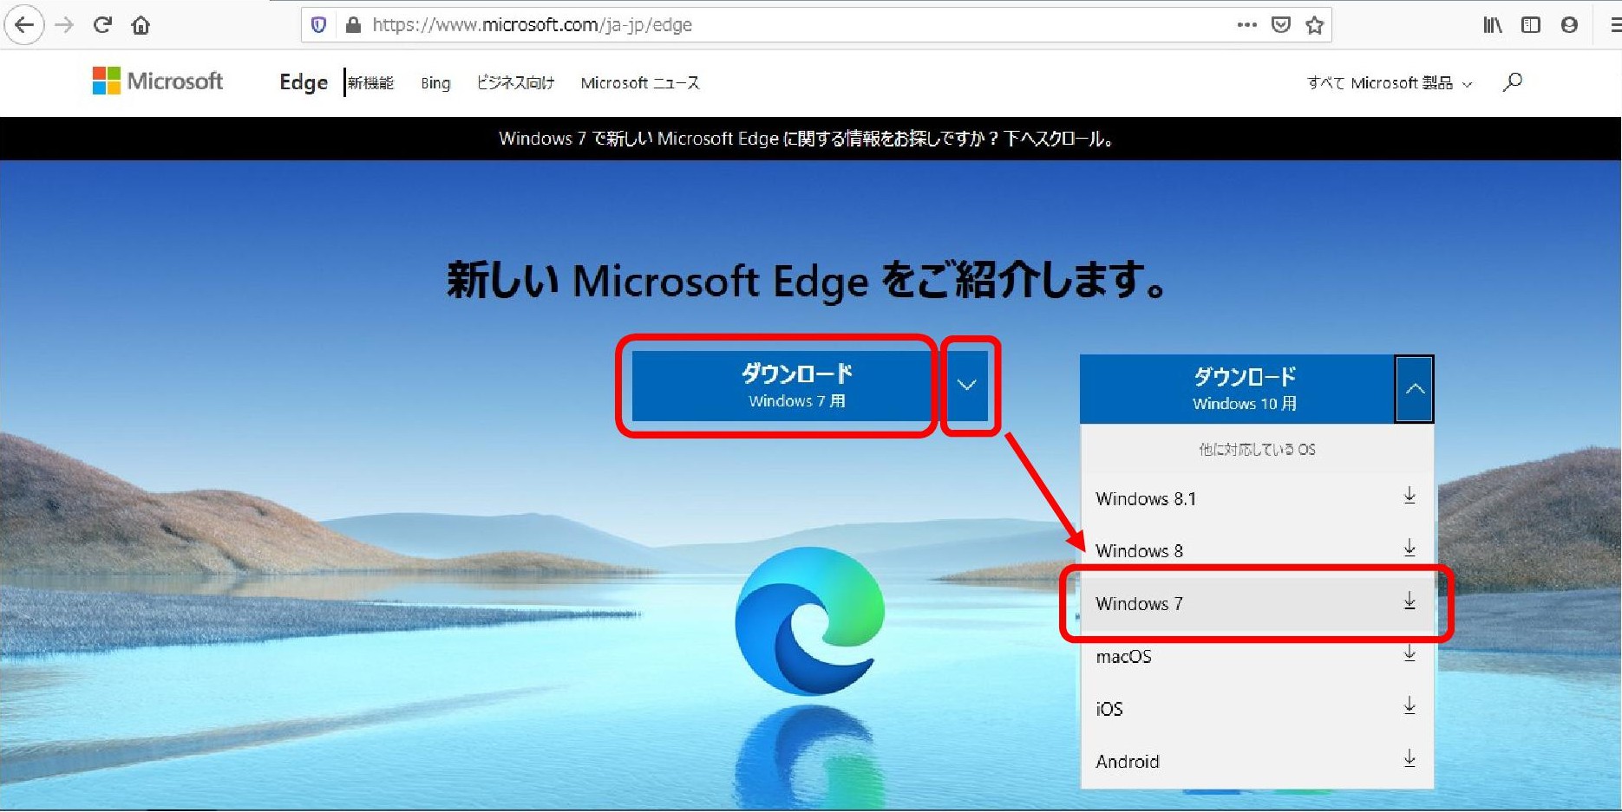Click the download icon beside Android
Screen dimensions: 1622x812
tap(1409, 758)
